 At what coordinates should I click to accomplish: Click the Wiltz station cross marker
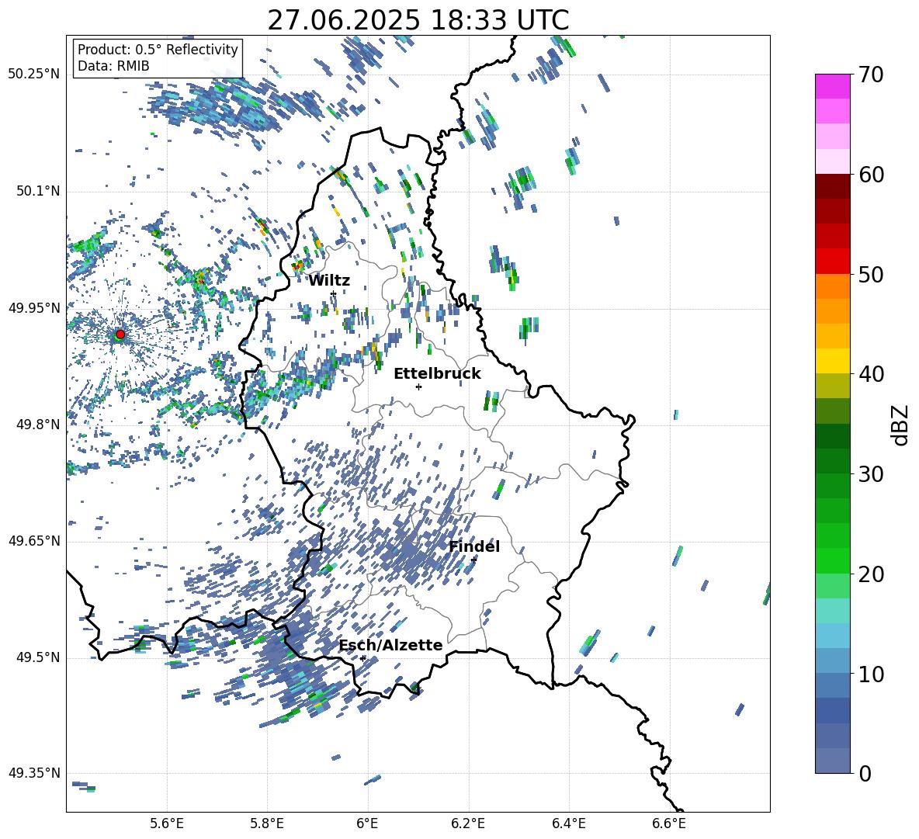(x=334, y=293)
